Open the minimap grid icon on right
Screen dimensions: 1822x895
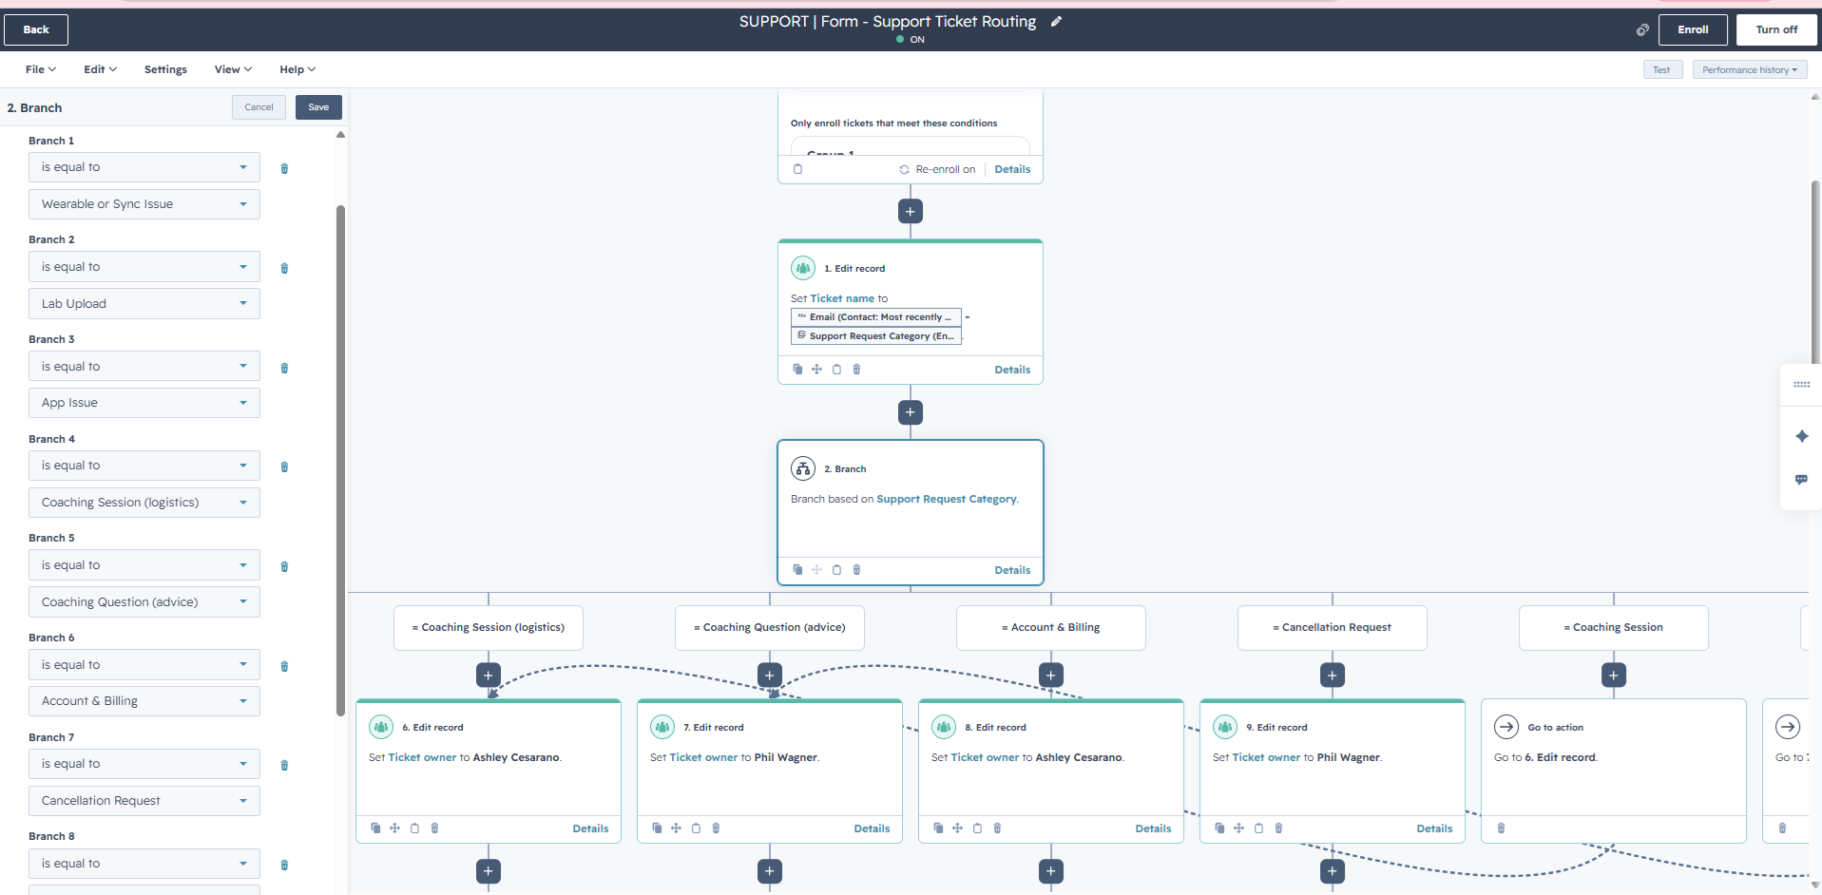[1801, 385]
